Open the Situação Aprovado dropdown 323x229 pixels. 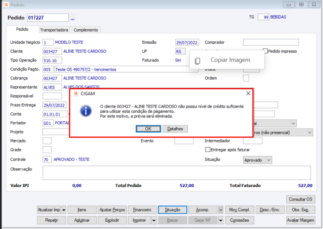[x=258, y=160]
